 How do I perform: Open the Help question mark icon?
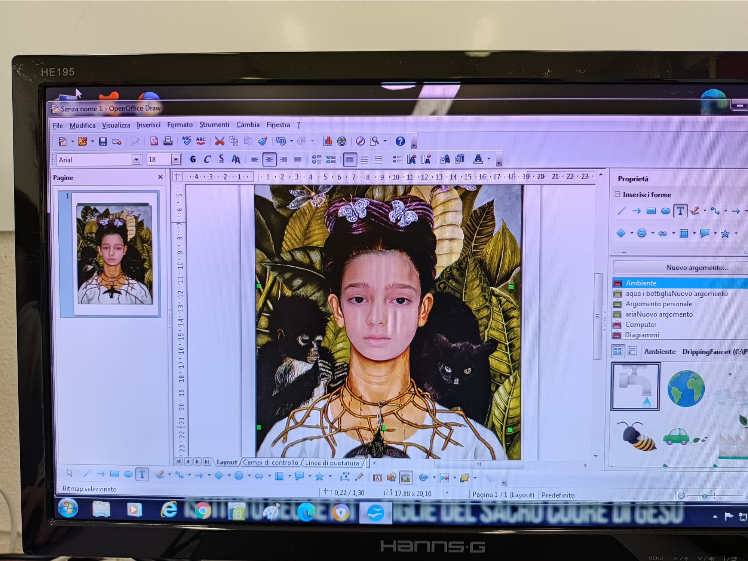[400, 141]
